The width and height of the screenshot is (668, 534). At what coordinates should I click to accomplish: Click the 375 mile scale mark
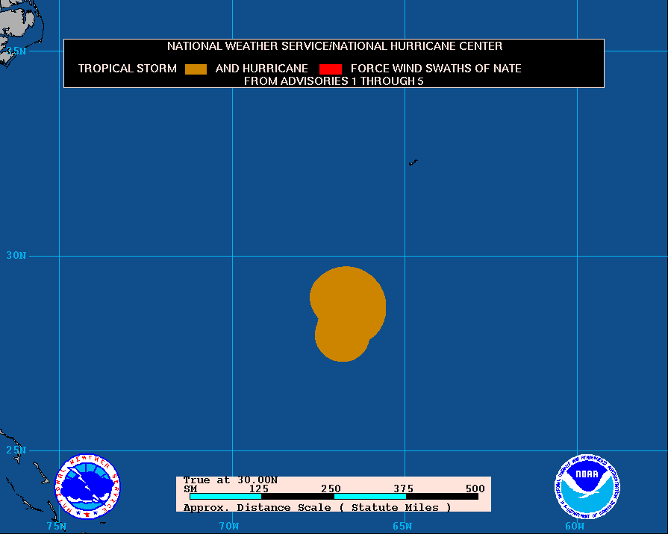[x=403, y=489]
